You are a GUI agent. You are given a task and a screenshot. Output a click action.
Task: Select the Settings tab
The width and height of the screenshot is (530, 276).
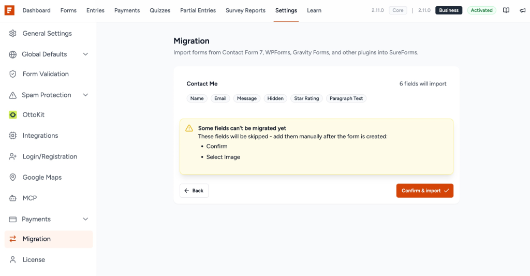click(x=286, y=10)
